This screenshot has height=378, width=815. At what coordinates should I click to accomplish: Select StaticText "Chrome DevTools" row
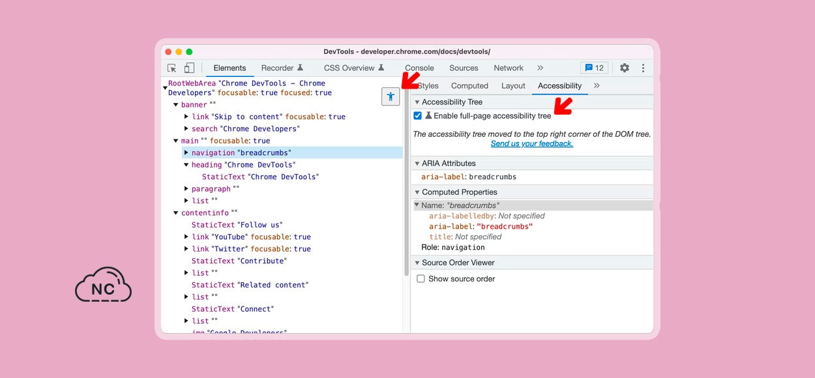pos(261,177)
